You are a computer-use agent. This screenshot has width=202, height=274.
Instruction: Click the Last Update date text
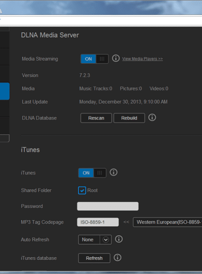123,102
